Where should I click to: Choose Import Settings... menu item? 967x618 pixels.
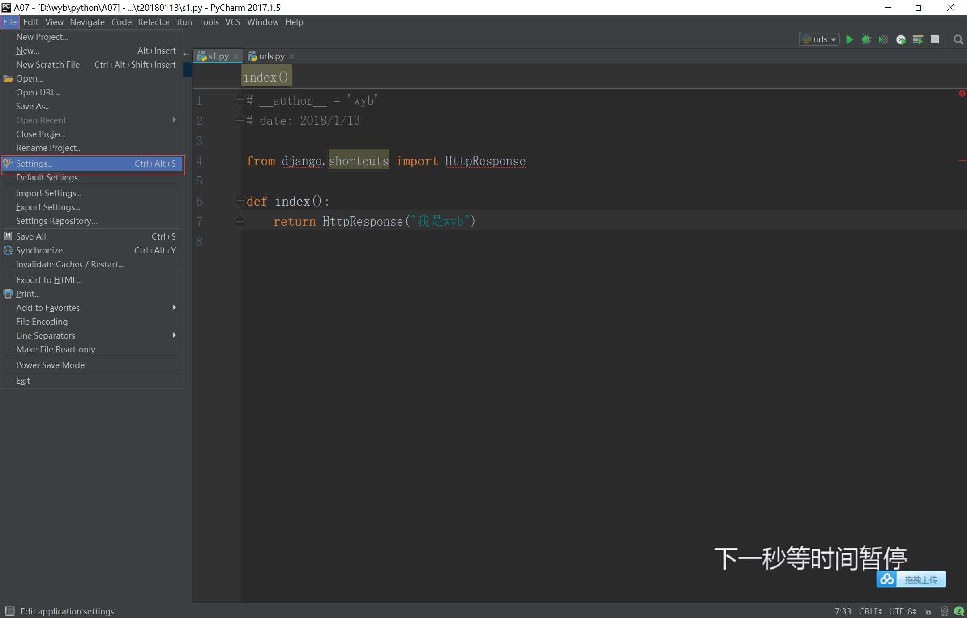(x=92, y=193)
